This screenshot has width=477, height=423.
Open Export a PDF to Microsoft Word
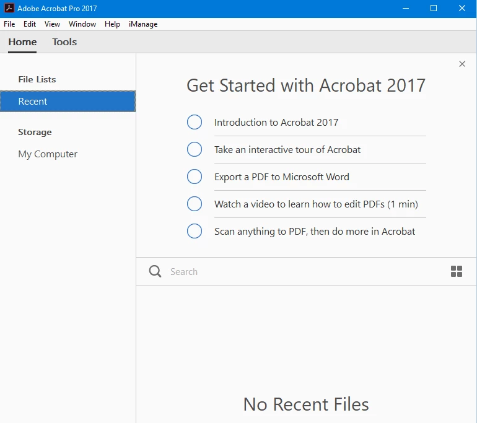point(282,177)
